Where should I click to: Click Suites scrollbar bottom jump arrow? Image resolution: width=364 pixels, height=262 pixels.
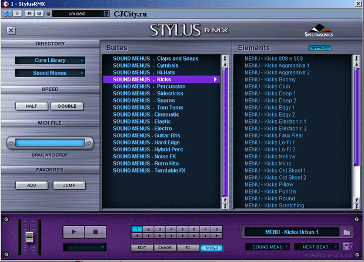(225, 206)
